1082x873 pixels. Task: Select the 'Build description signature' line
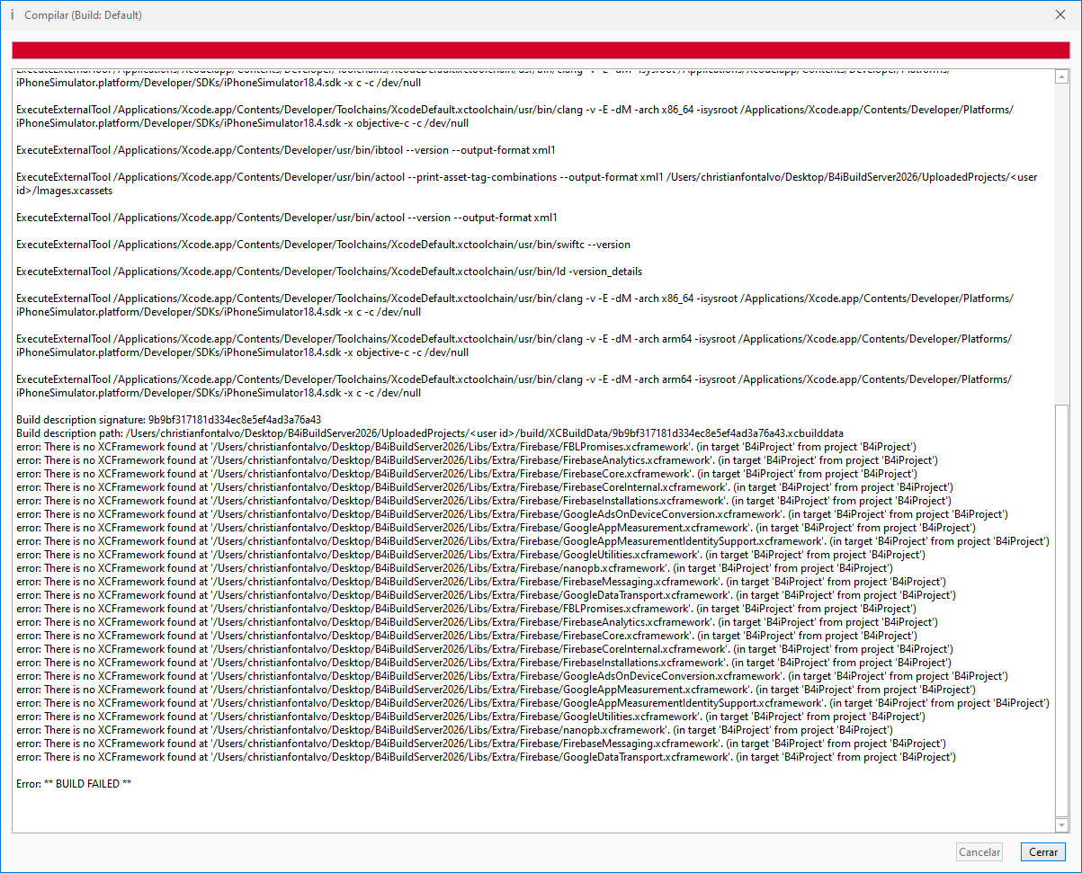coord(168,420)
